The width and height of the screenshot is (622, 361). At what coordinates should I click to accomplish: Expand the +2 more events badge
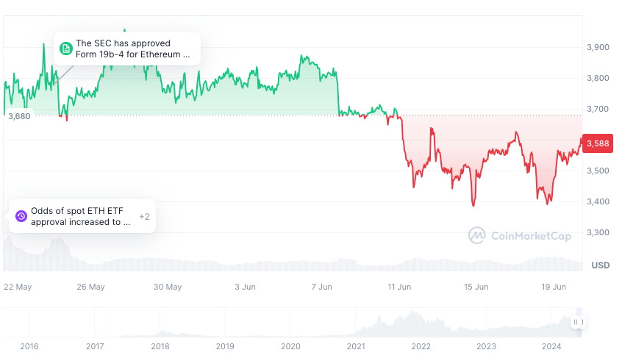(144, 216)
